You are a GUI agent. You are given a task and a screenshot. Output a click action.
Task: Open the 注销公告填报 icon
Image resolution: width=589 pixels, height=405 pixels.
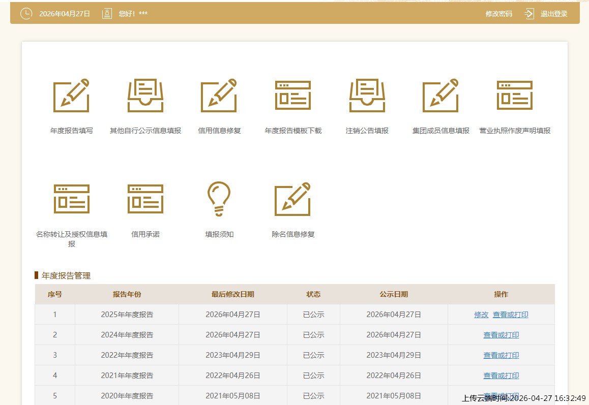(x=367, y=96)
